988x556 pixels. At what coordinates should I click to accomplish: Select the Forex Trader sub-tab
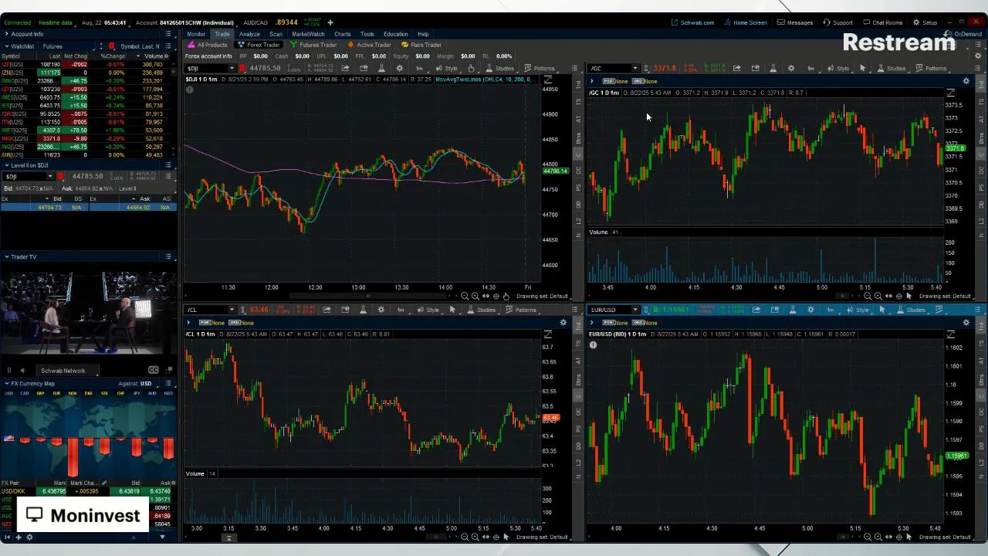pos(259,45)
